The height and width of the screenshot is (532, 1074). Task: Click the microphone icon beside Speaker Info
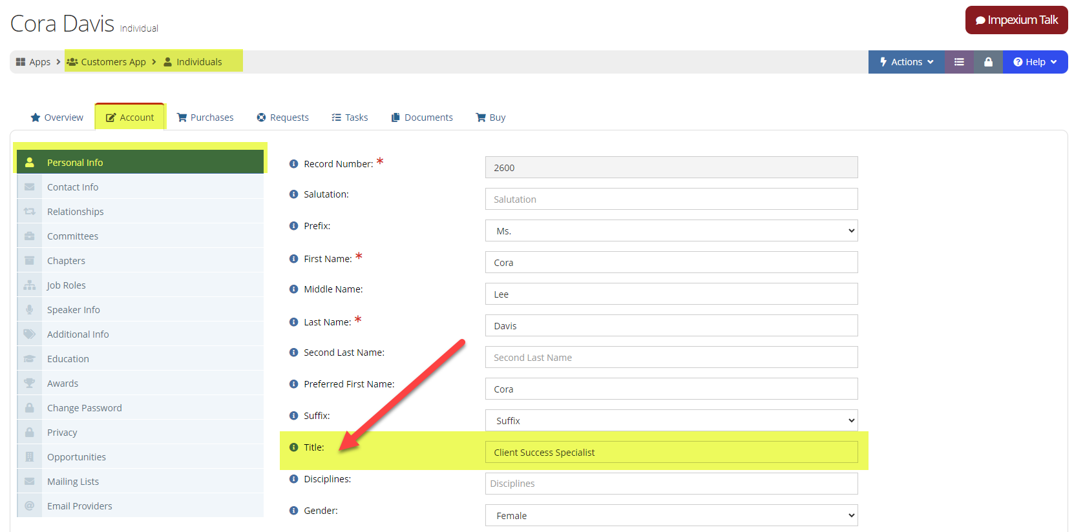click(30, 310)
